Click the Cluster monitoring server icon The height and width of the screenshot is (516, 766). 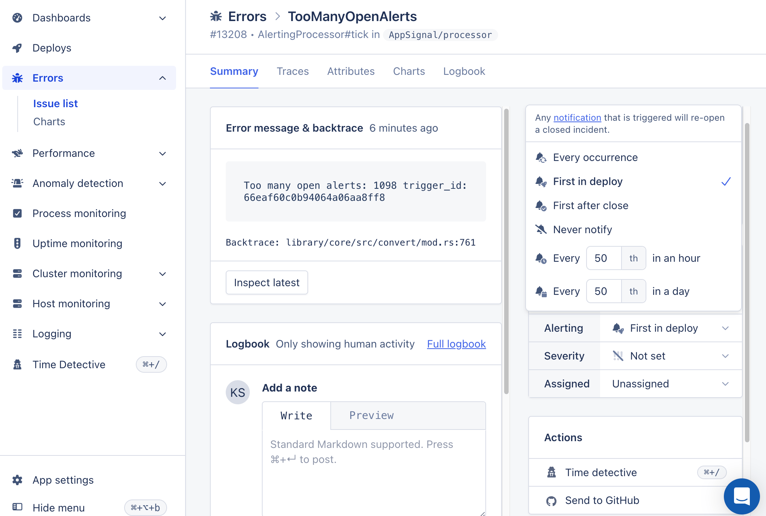[17, 273]
